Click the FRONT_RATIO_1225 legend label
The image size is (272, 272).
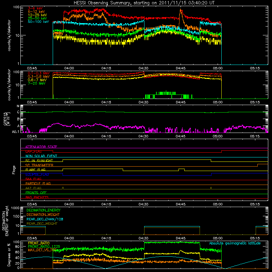tap(44, 247)
